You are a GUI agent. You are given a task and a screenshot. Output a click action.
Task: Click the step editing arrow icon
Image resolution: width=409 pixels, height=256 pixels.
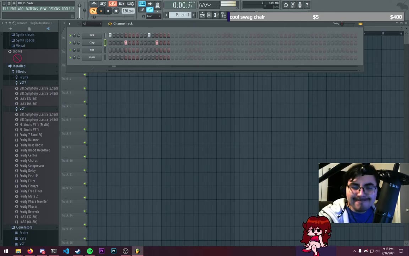click(x=150, y=4)
